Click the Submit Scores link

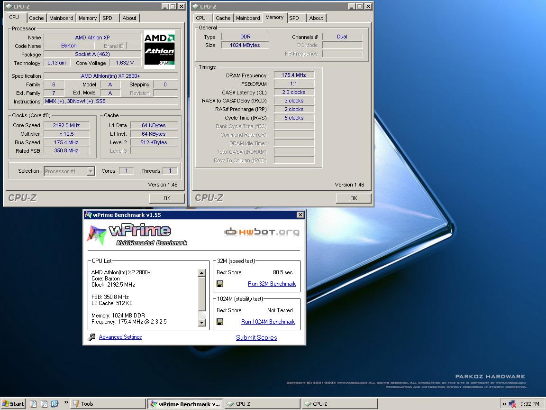[x=256, y=337]
